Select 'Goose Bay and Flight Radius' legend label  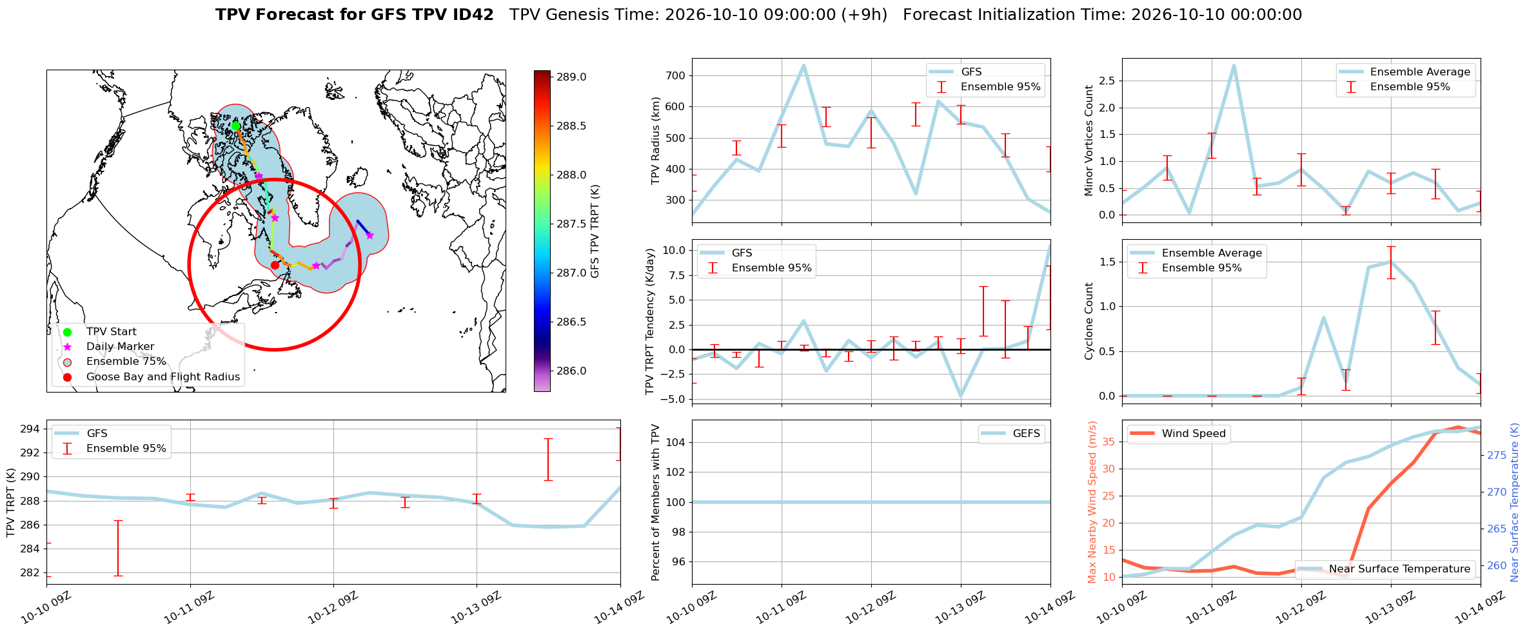click(163, 377)
